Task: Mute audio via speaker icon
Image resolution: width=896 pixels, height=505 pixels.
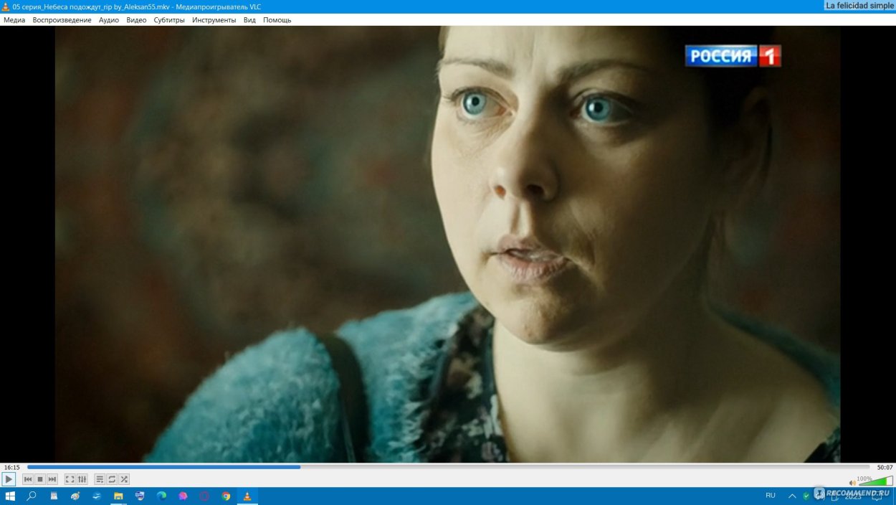Action: click(853, 483)
